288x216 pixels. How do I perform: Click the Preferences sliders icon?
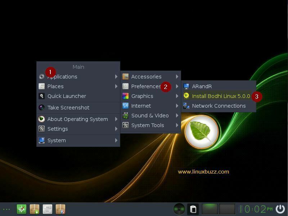[x=125, y=86]
